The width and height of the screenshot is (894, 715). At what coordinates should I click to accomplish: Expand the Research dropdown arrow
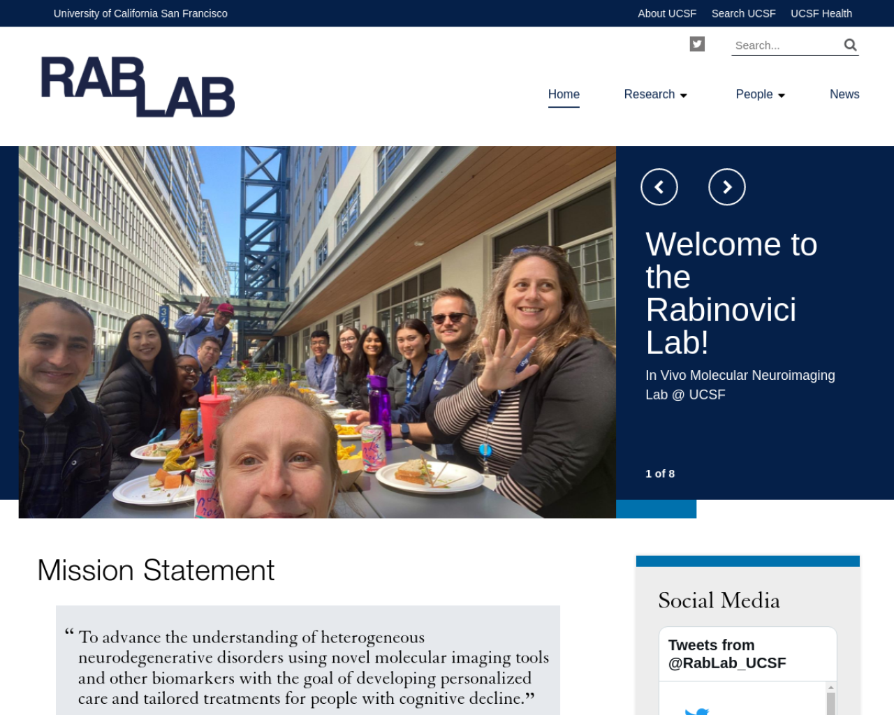pyautogui.click(x=684, y=96)
